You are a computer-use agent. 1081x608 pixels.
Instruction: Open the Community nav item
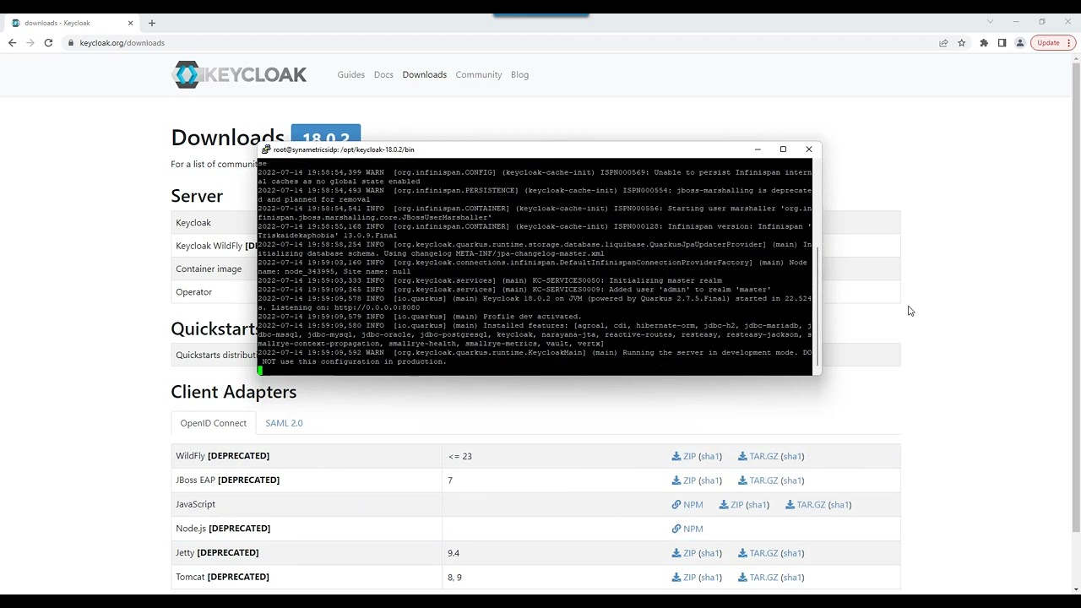(x=479, y=74)
